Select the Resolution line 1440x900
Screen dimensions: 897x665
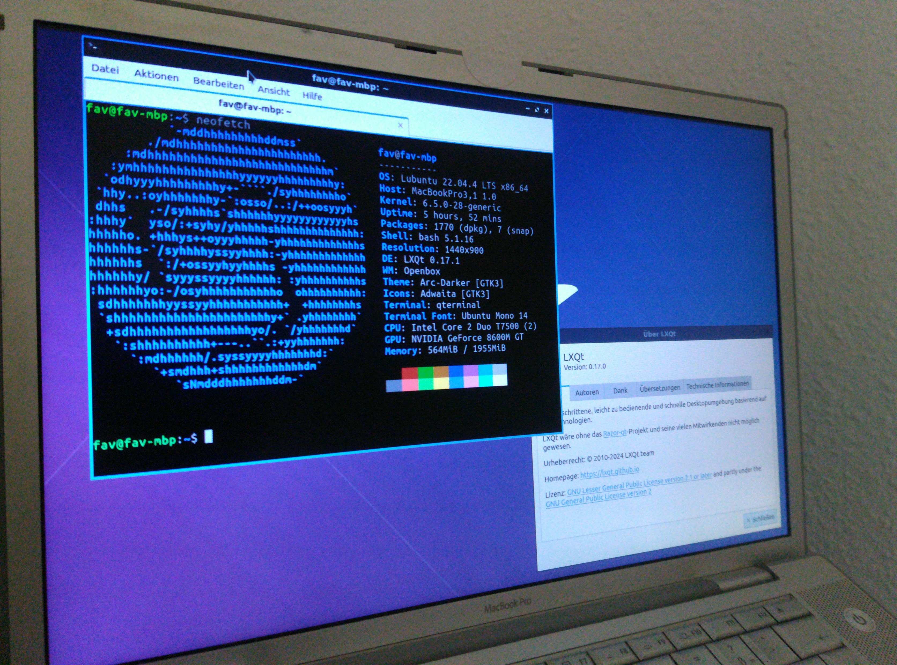point(432,249)
